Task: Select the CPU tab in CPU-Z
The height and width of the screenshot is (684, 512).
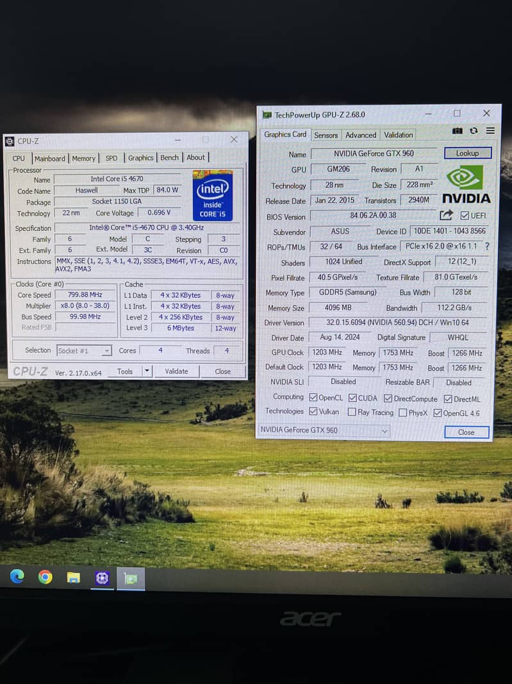Action: pos(19,158)
